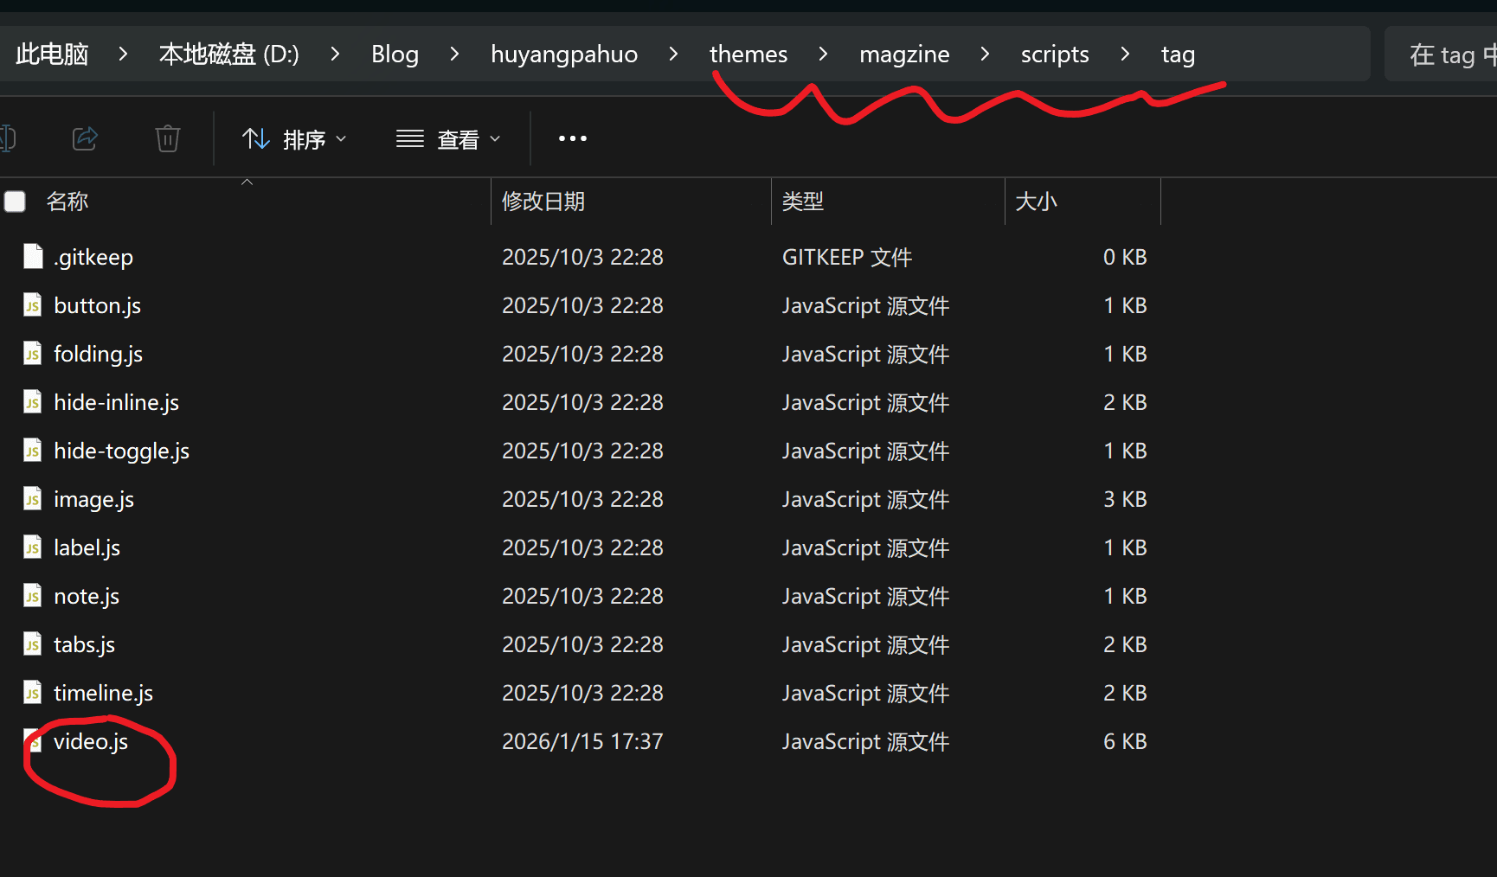
Task: Click the button.js file icon
Action: coord(33,305)
